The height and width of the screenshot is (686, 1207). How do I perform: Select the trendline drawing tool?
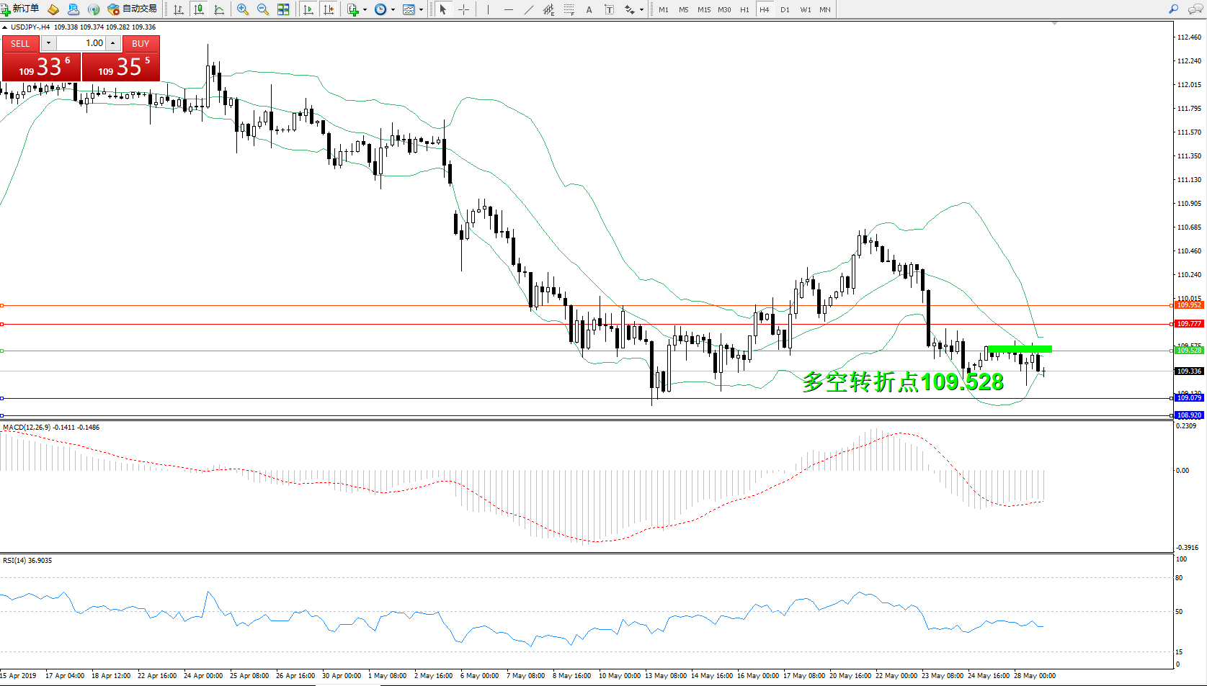pyautogui.click(x=529, y=9)
